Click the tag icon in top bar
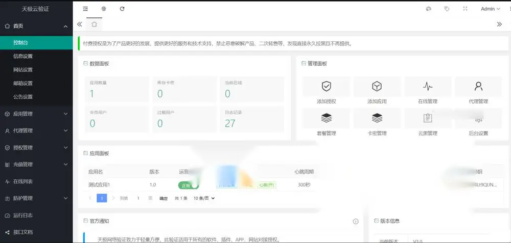 point(447,9)
